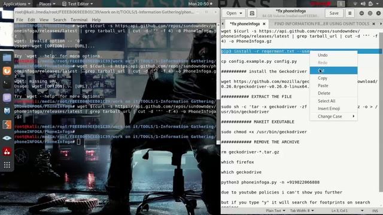Close the fix phoneInfoga tab
This screenshot has height=215, width=383.
point(264,24)
